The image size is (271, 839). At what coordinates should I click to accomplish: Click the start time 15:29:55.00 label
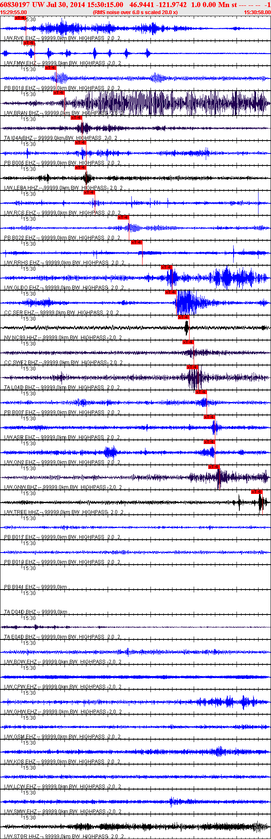(14, 12)
